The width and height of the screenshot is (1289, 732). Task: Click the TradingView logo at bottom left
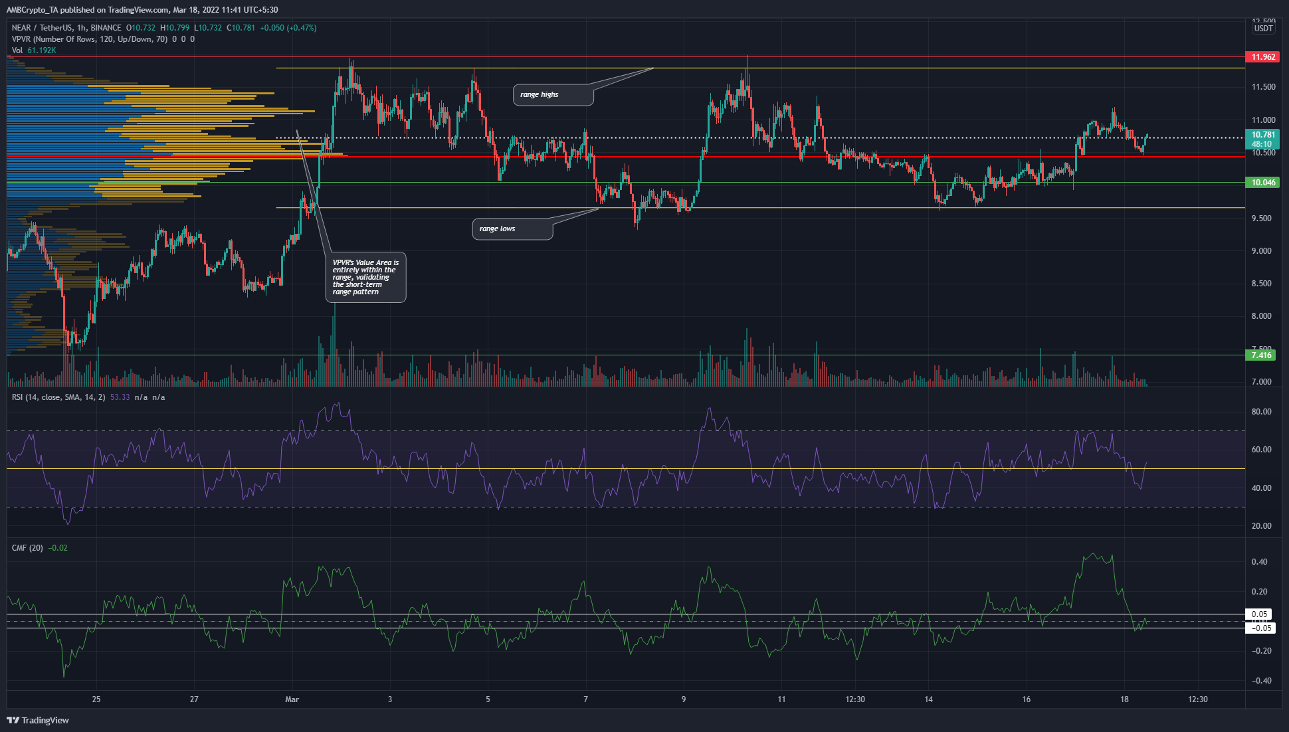pyautogui.click(x=38, y=720)
